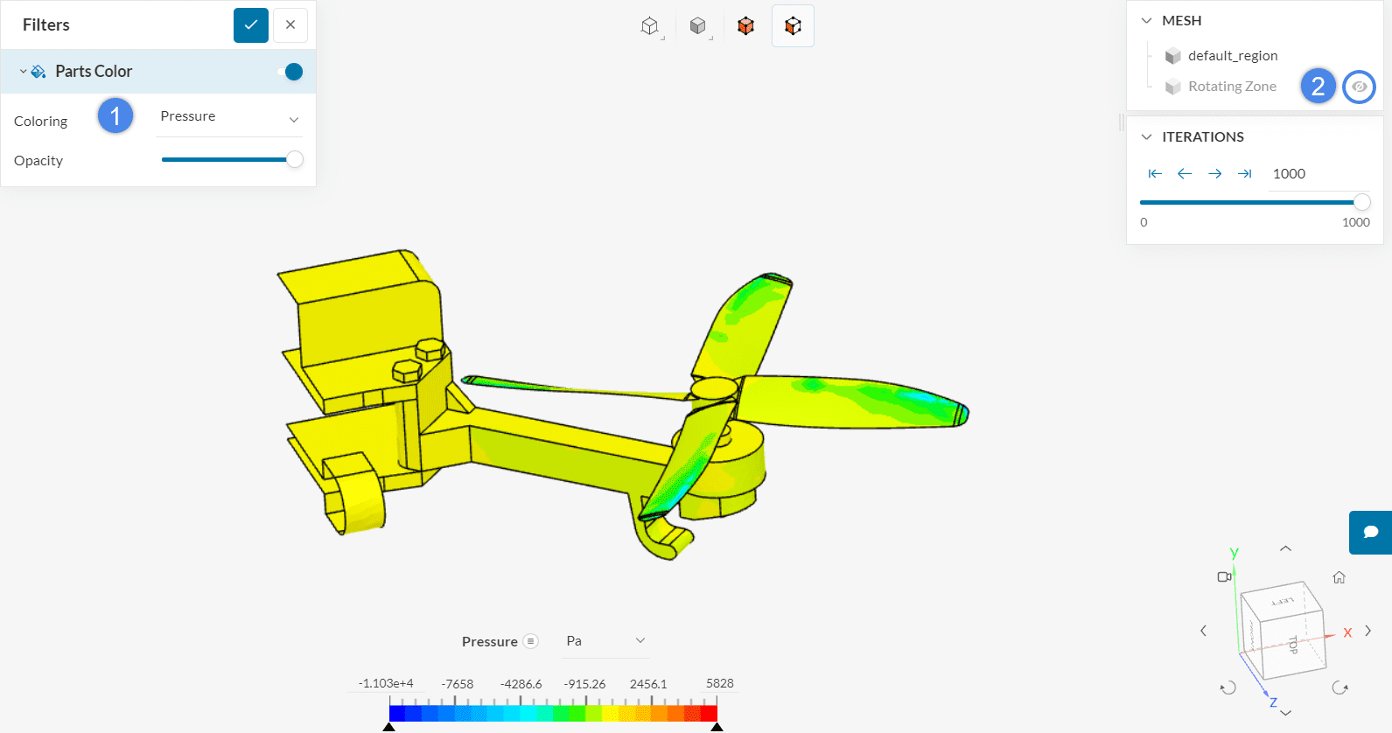Reset view with the home icon

[1339, 577]
